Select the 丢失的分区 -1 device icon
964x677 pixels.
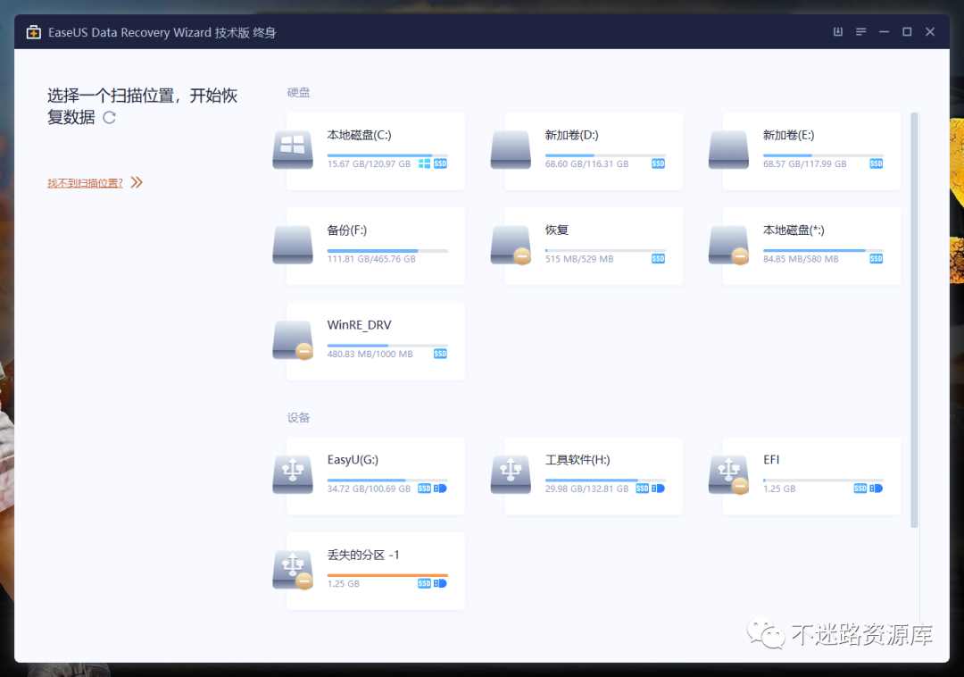point(293,570)
